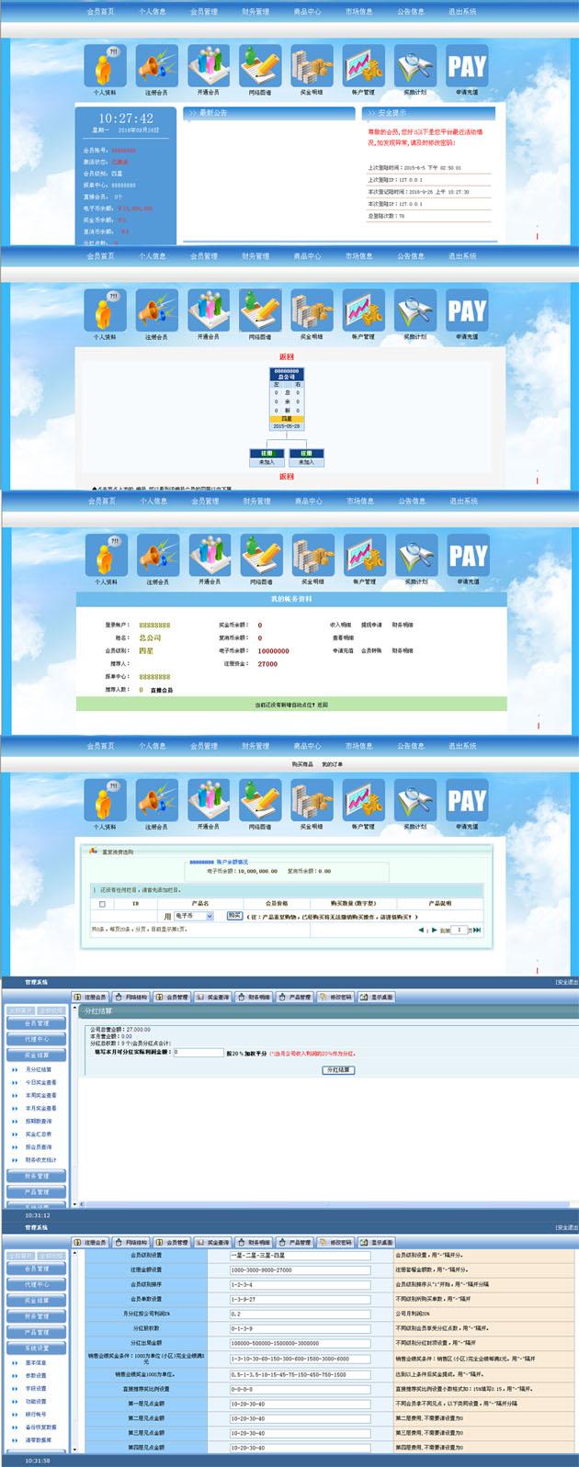
Task: Open the 电子币 payment type dropdown
Action: [194, 916]
